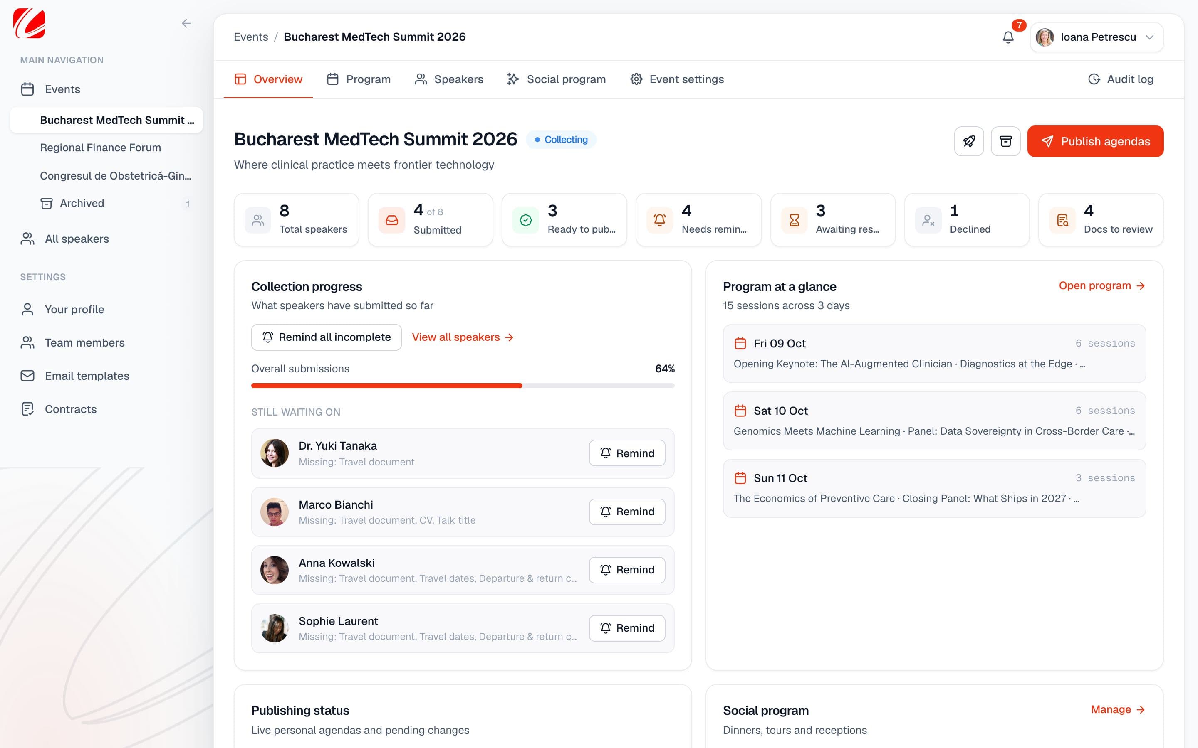Click the Declined stat card
This screenshot has height=748, width=1198.
[967, 220]
